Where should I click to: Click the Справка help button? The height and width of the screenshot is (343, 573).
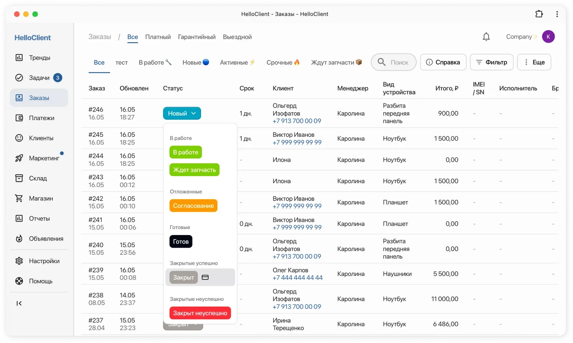point(443,62)
